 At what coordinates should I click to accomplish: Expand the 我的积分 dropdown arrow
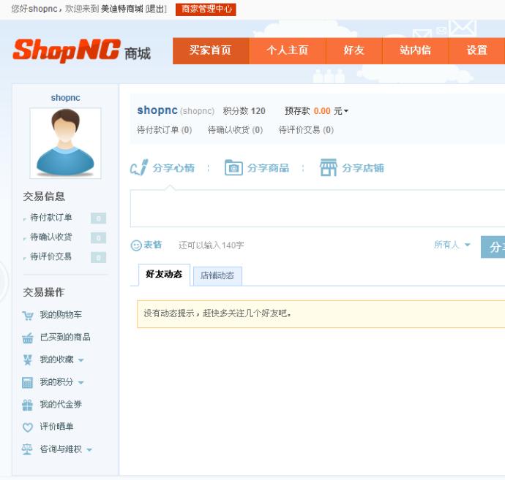(81, 383)
